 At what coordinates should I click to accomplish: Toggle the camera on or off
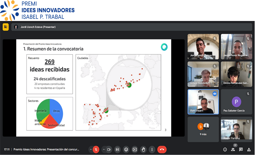(x=109, y=149)
